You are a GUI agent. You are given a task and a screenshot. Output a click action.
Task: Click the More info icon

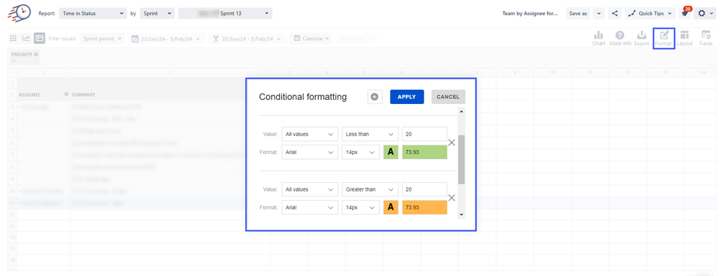coord(620,38)
